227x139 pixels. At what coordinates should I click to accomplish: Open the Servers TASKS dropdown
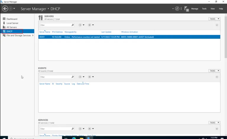click(x=214, y=19)
